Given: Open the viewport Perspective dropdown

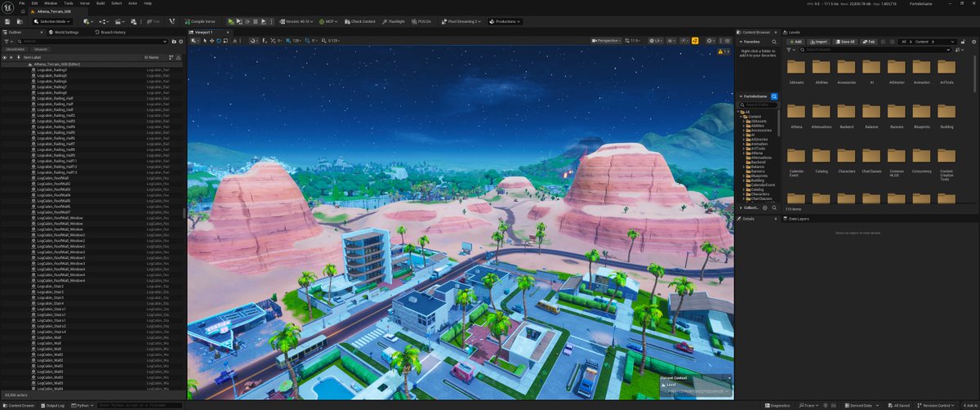Looking at the screenshot, I should pyautogui.click(x=608, y=40).
